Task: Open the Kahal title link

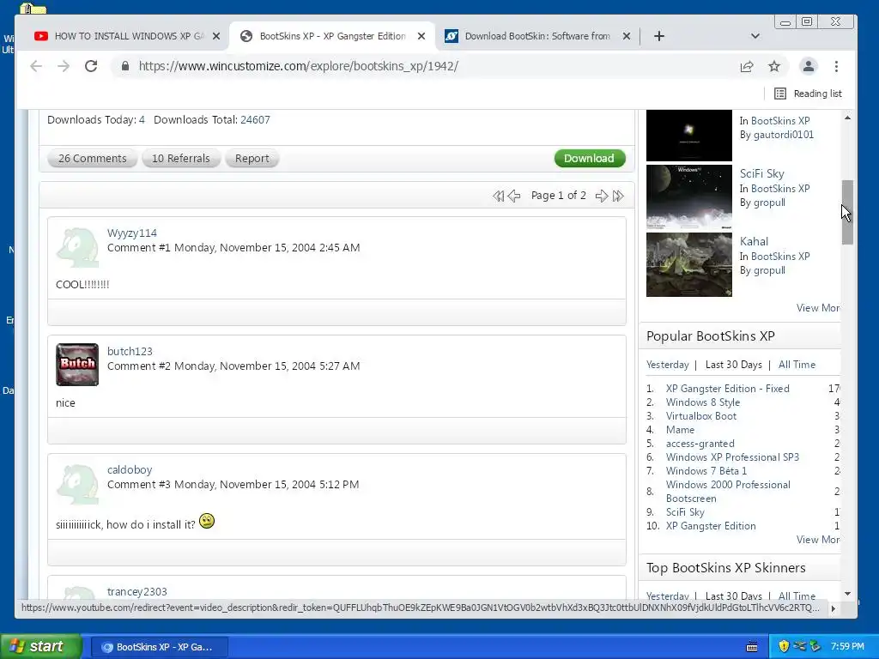Action: [754, 241]
